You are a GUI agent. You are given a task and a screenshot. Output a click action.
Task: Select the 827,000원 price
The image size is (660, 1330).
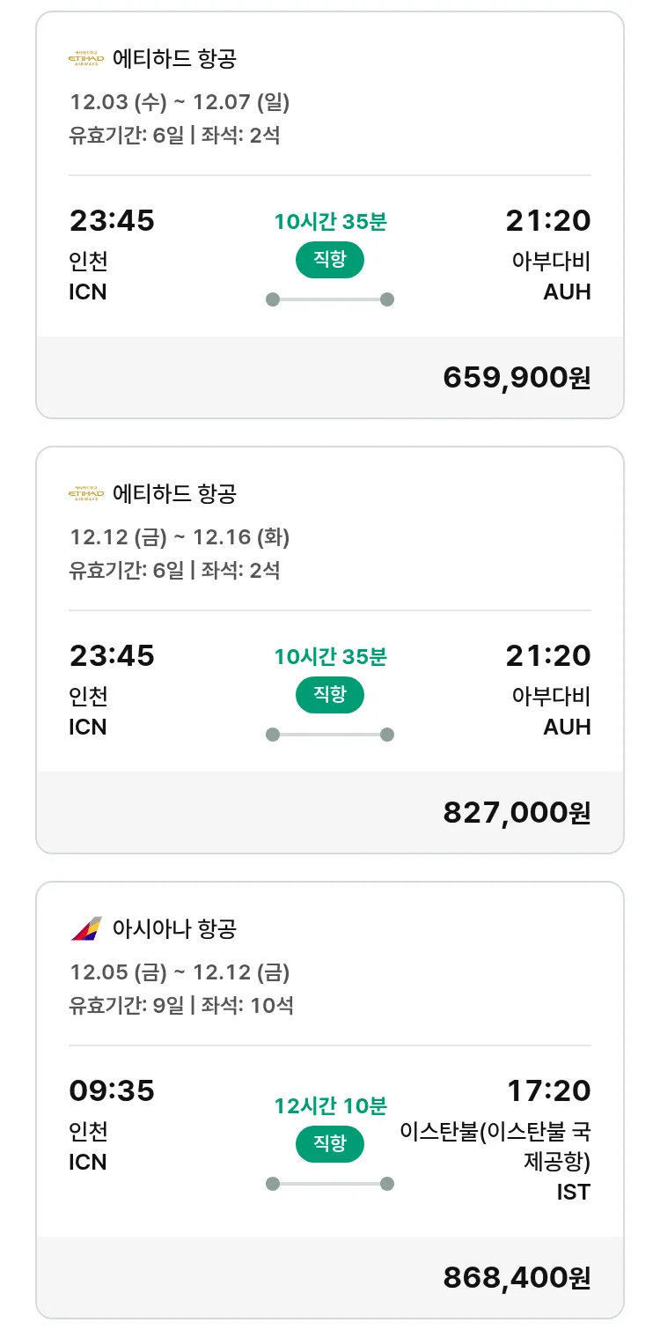coord(517,813)
